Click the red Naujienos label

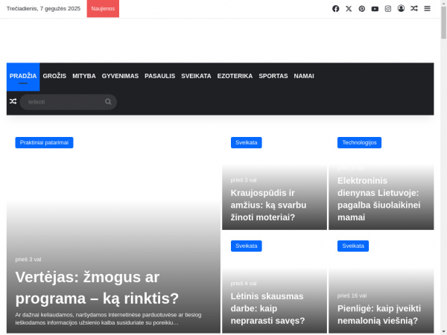point(103,8)
